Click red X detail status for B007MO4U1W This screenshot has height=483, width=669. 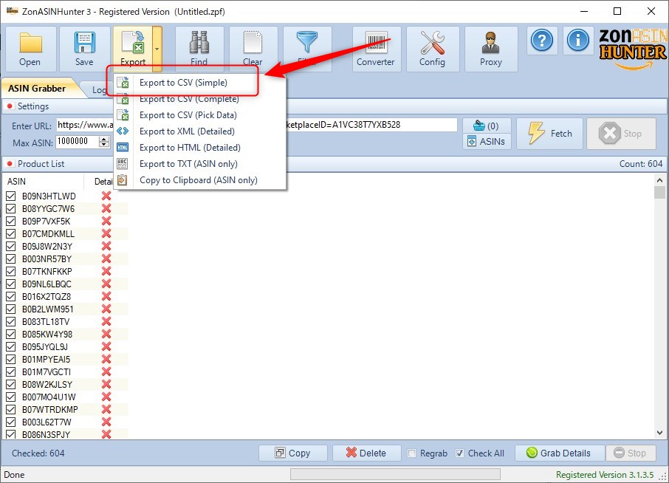click(106, 397)
